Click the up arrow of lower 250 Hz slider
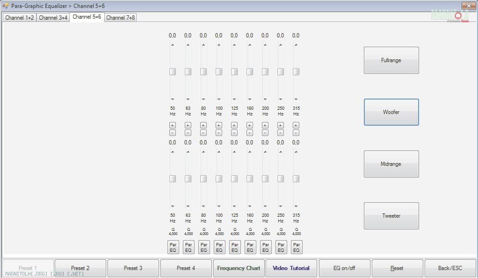Viewport: 478px width, 278px height. click(x=281, y=152)
